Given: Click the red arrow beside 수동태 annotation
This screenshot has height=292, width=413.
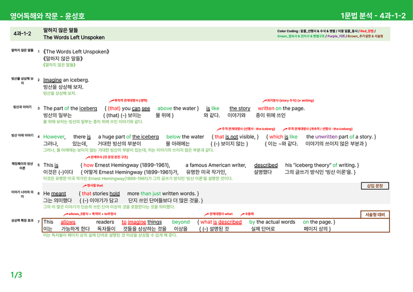Looking at the screenshot, I should click(x=243, y=215).
